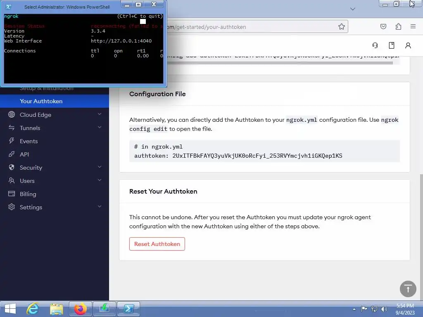Click the Reset Your Authtoken heading
This screenshot has height=317, width=423.
[163, 192]
